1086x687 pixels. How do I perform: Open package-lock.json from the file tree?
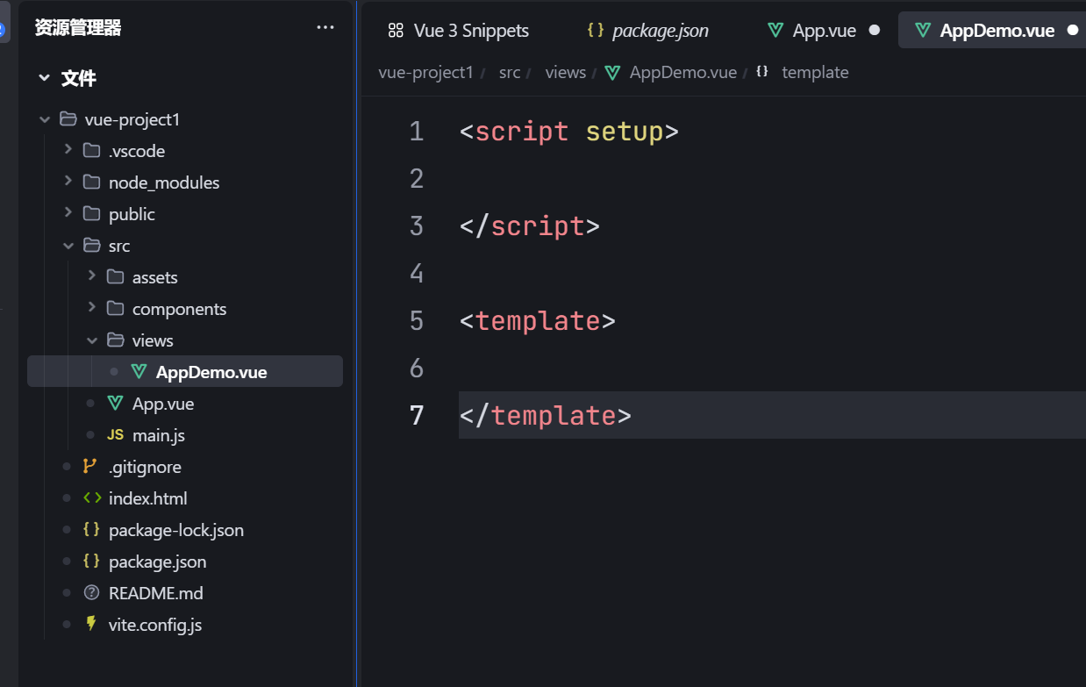[x=176, y=530]
